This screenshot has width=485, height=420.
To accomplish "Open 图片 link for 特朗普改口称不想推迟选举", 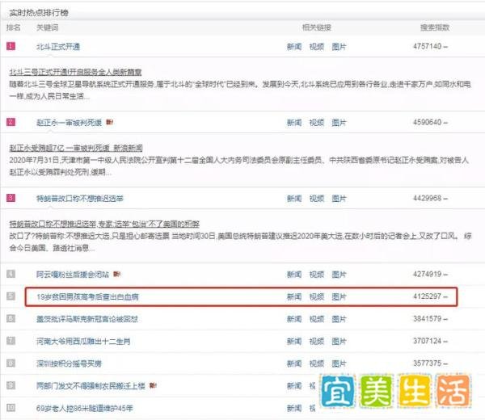I will tap(339, 199).
